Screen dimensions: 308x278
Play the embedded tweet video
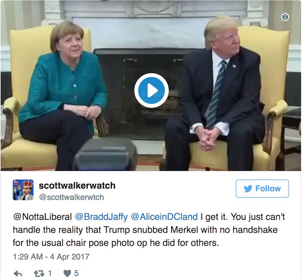151,90
